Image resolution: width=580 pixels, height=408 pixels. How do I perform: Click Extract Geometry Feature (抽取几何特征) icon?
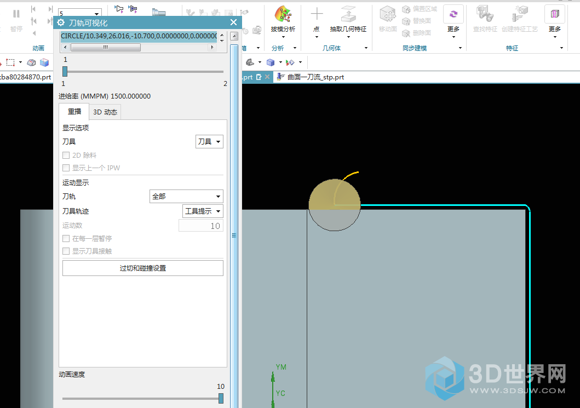pyautogui.click(x=348, y=15)
